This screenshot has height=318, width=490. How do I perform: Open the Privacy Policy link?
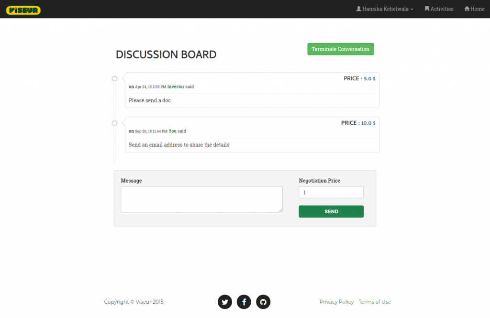336,302
